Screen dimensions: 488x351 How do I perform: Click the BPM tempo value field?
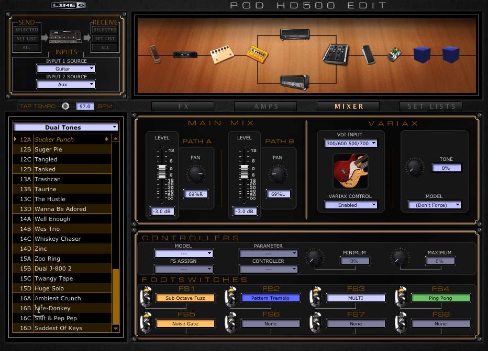tap(85, 106)
